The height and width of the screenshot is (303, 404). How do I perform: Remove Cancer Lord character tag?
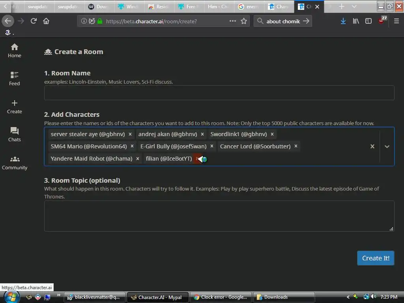pos(296,146)
